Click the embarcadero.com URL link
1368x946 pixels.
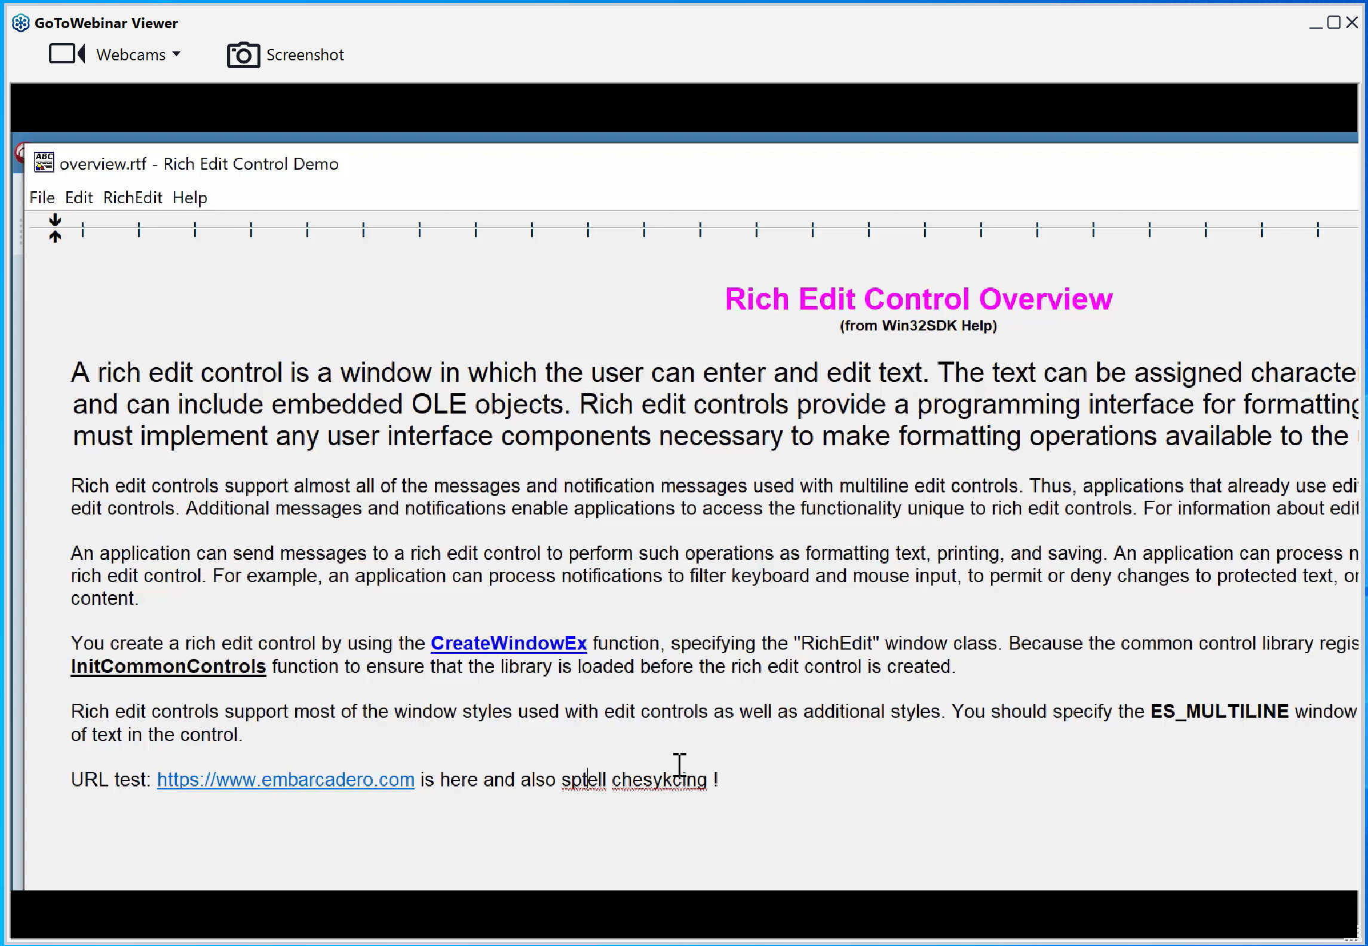pos(286,780)
